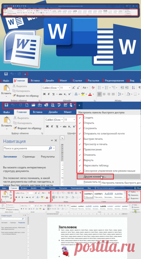The width and height of the screenshot is (141, 259).
Task: Center align text in the numbered-tabs ribbon
Action: 104,94
